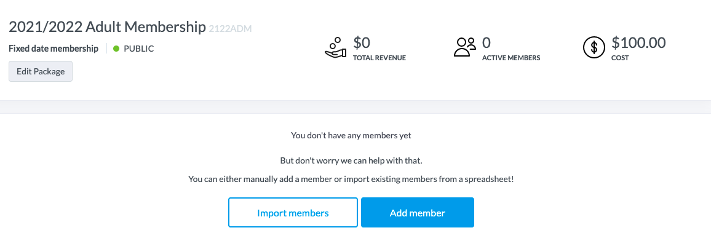This screenshot has width=711, height=241.
Task: Click the ACTIVE MEMBERS caption
Action: coord(511,58)
